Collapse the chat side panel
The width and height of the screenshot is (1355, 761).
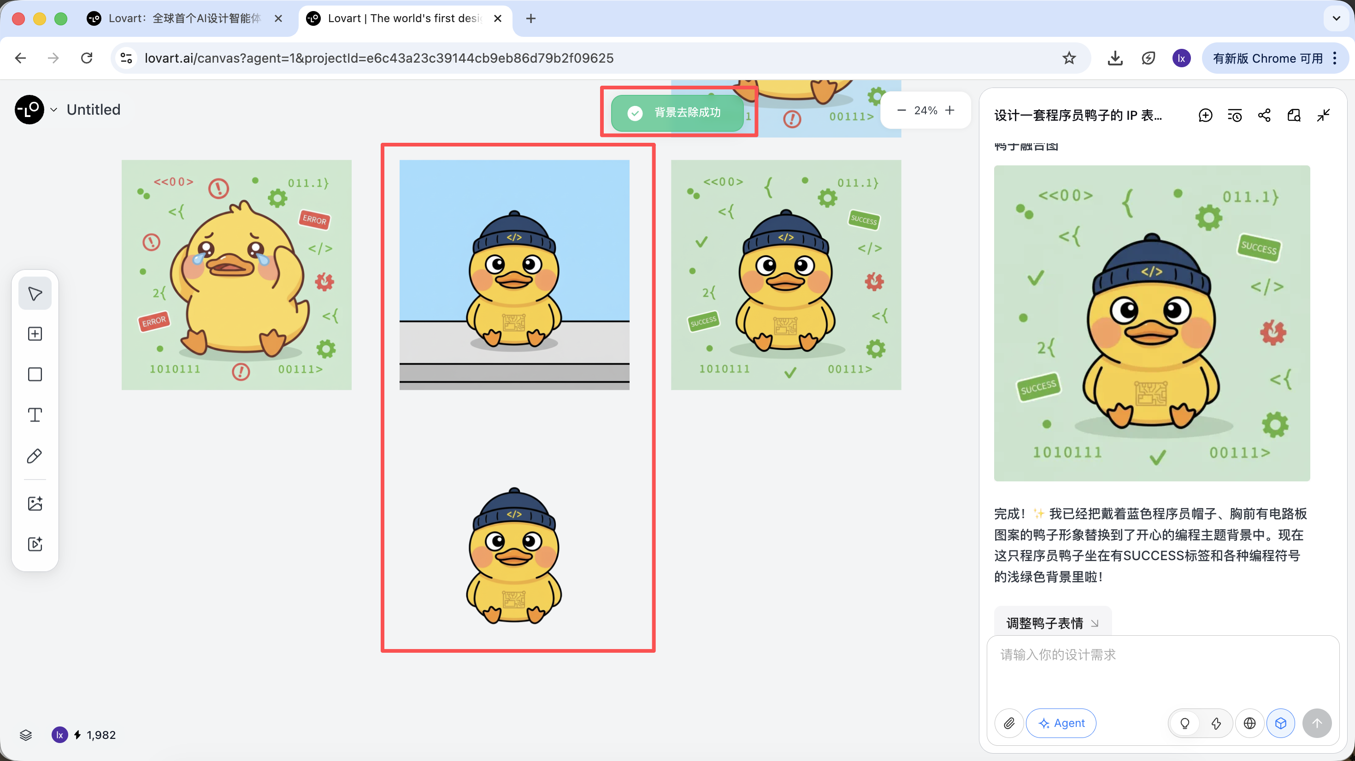tap(1324, 115)
